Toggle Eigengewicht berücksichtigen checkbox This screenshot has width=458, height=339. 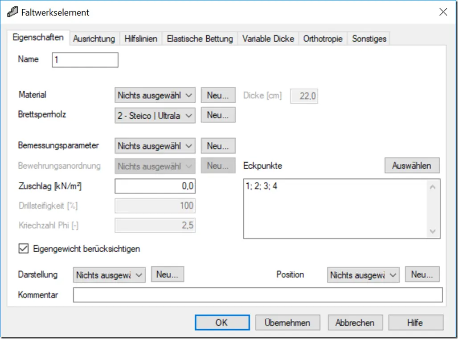coord(23,249)
